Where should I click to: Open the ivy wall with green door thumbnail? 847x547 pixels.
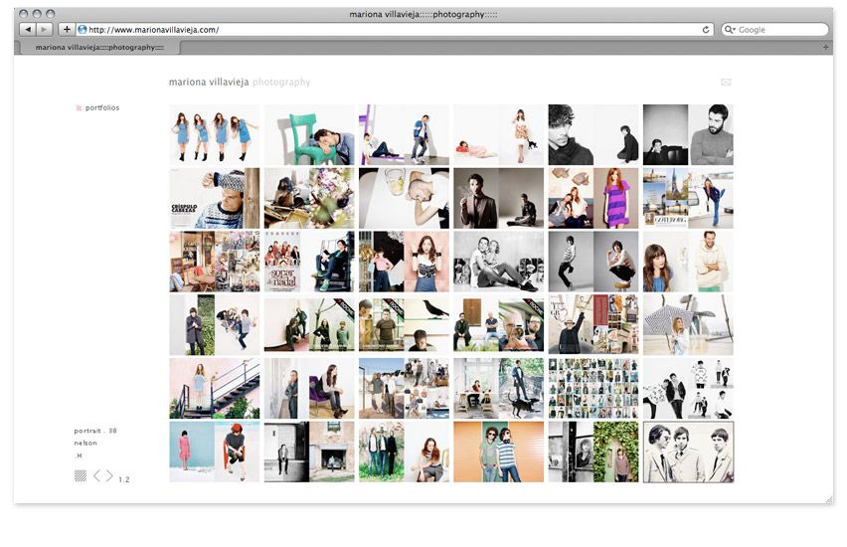(593, 452)
